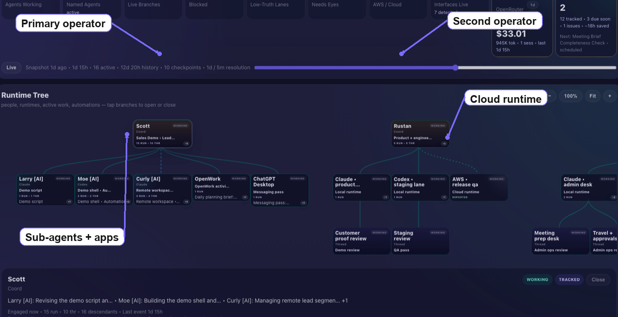Select the Travel + approvals thread node
Image resolution: width=618 pixels, height=317 pixels.
605,241
